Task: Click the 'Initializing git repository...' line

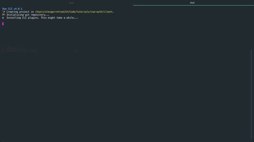Action: tap(28, 15)
